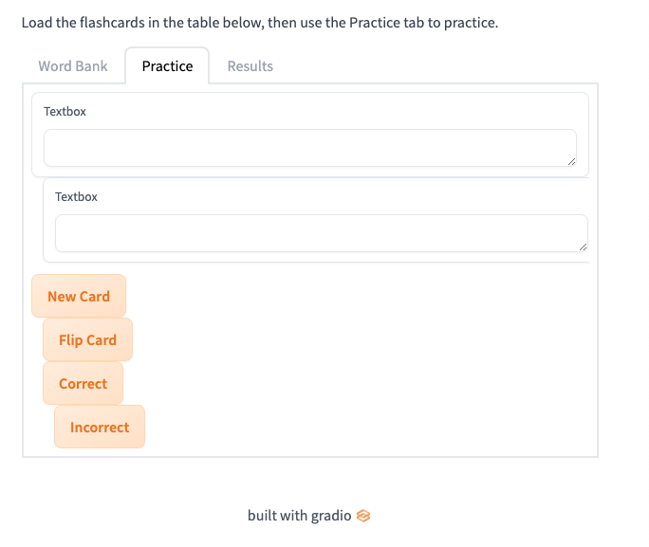Click resize handle of the first Textbox
This screenshot has width=649, height=547.
tap(571, 162)
